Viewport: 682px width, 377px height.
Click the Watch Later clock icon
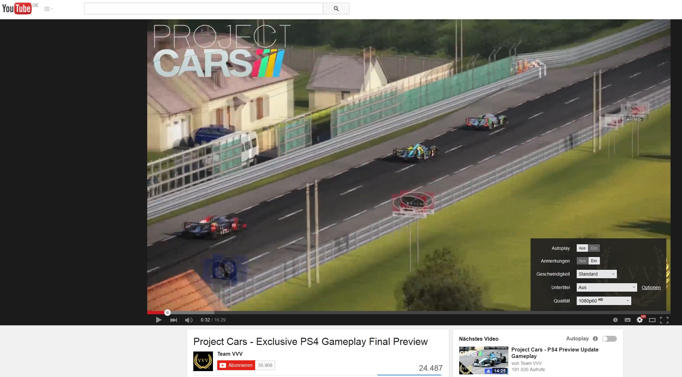[615, 320]
